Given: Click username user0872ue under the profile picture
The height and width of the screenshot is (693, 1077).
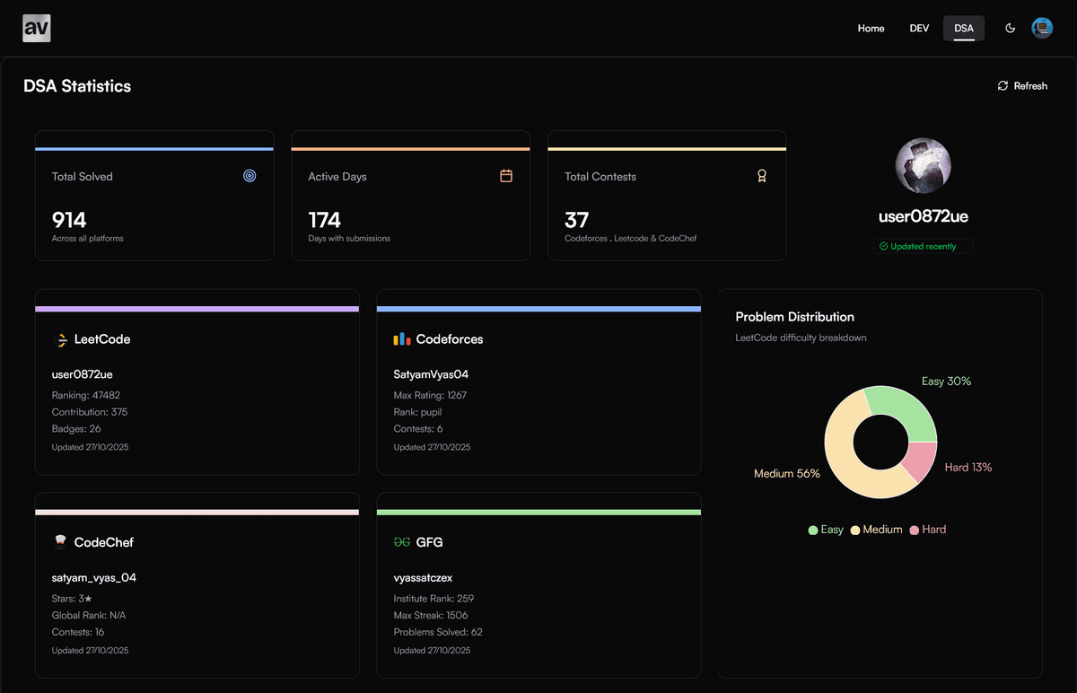Looking at the screenshot, I should pyautogui.click(x=923, y=216).
